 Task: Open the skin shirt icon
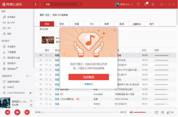[x=138, y=4]
